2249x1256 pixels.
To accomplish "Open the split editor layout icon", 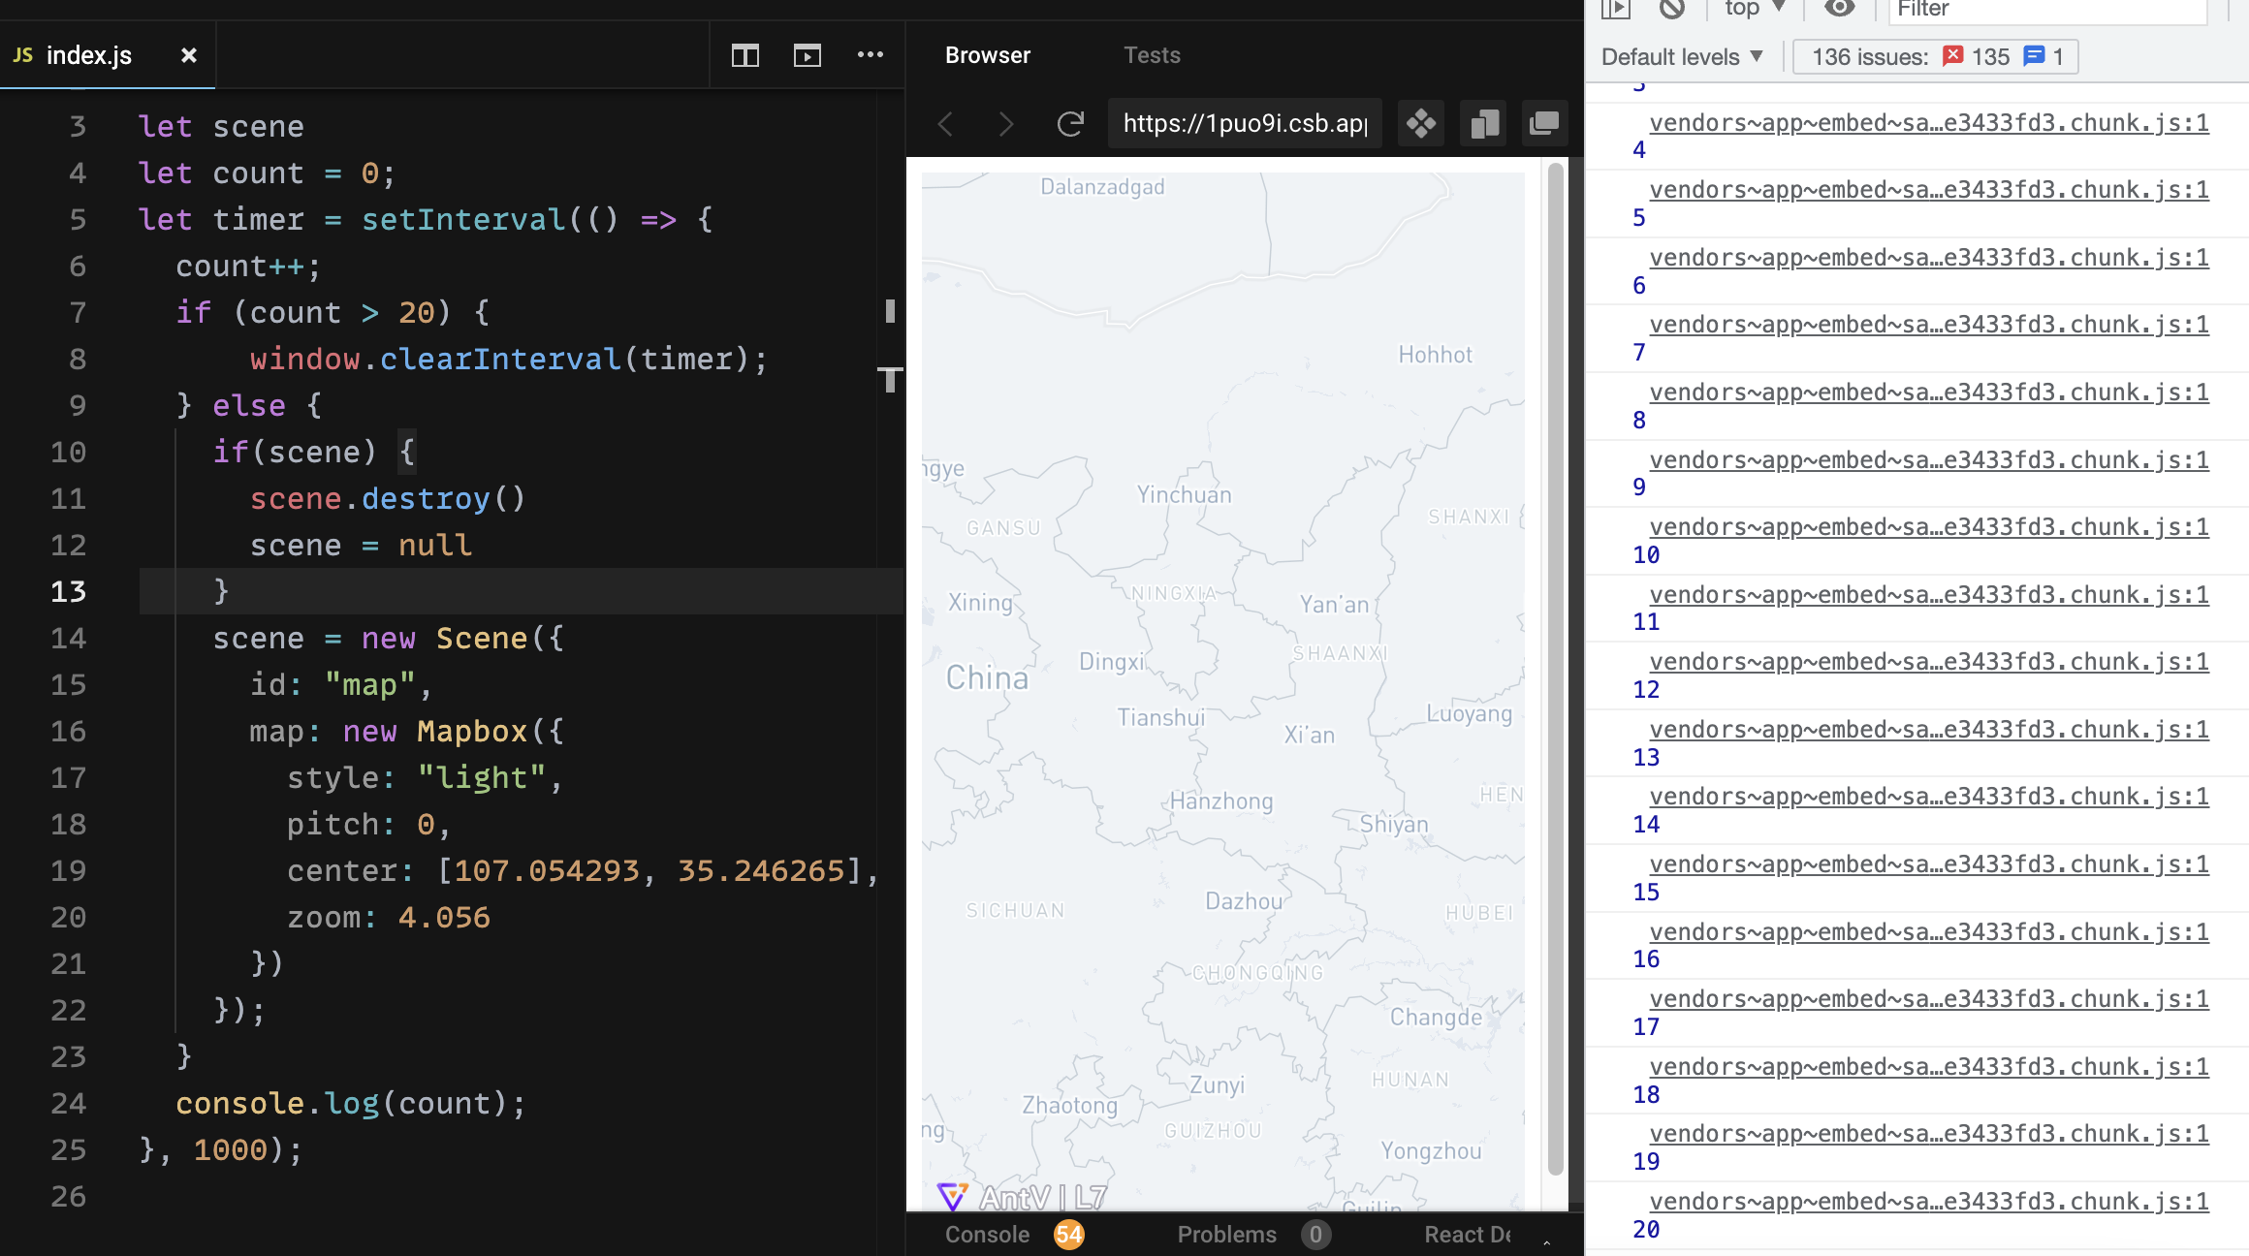I will (x=744, y=55).
